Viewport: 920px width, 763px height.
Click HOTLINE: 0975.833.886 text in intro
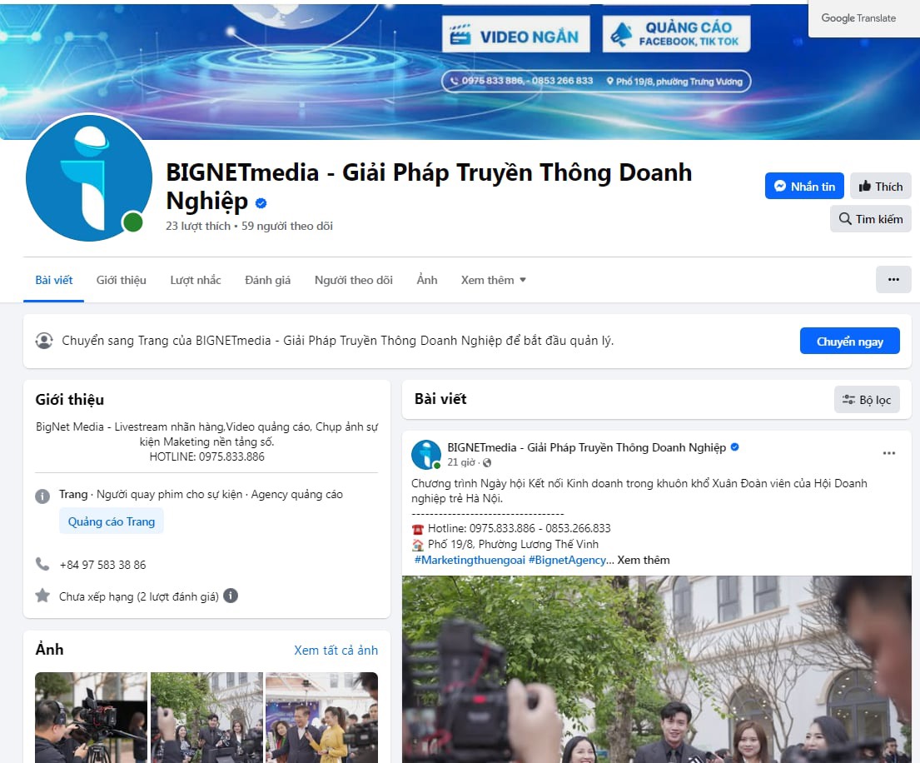pyautogui.click(x=207, y=456)
